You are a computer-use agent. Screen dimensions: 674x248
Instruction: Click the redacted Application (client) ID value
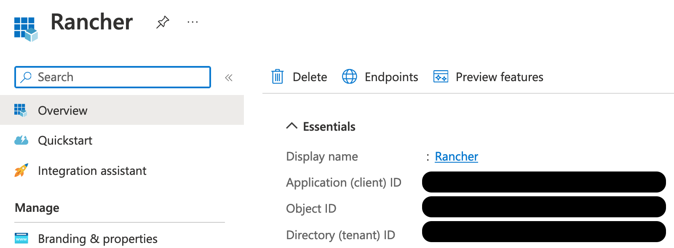pos(543,182)
